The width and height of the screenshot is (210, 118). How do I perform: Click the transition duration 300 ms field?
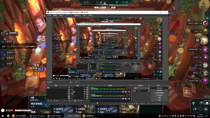tap(142, 91)
